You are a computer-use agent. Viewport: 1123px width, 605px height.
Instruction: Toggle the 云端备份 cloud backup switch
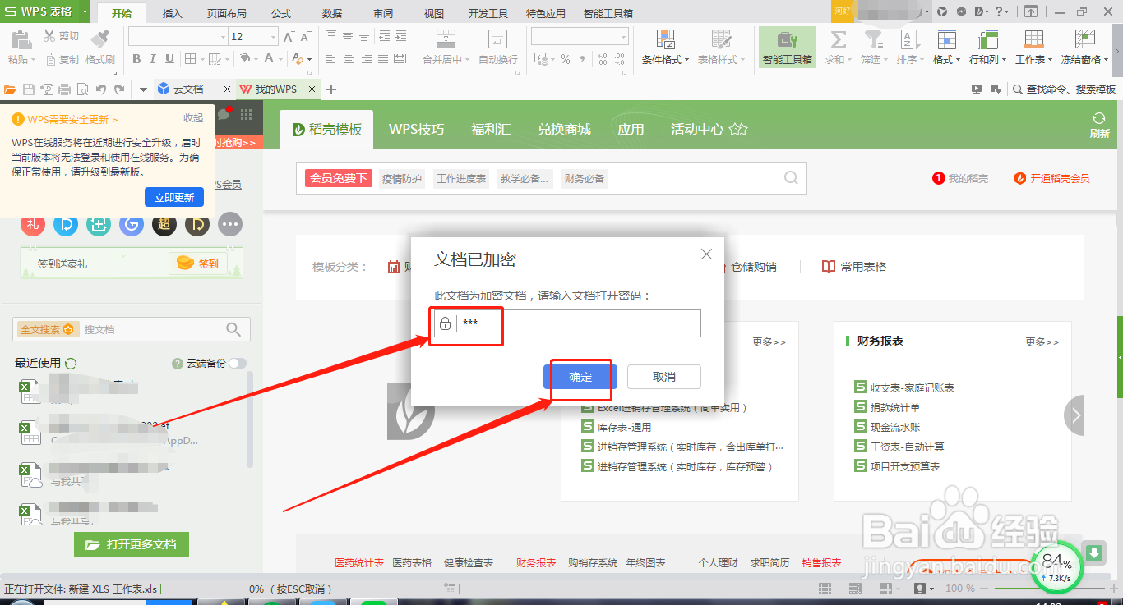[238, 363]
